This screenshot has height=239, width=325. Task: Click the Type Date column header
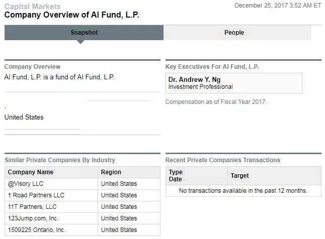[176, 176]
